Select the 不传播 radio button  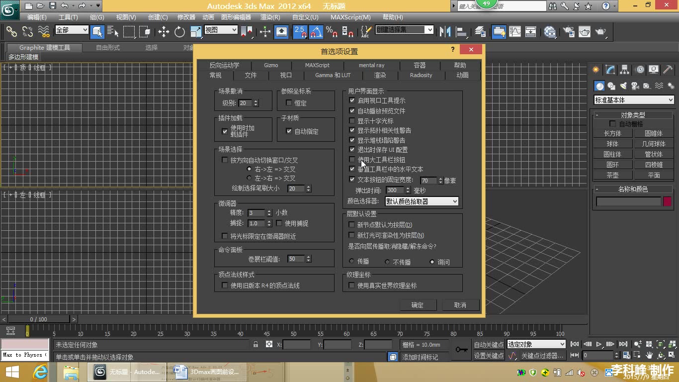[387, 262]
